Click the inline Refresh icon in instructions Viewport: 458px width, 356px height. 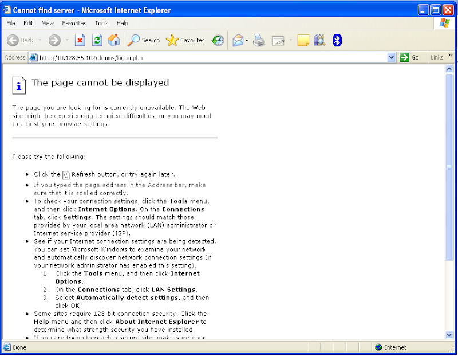point(66,175)
